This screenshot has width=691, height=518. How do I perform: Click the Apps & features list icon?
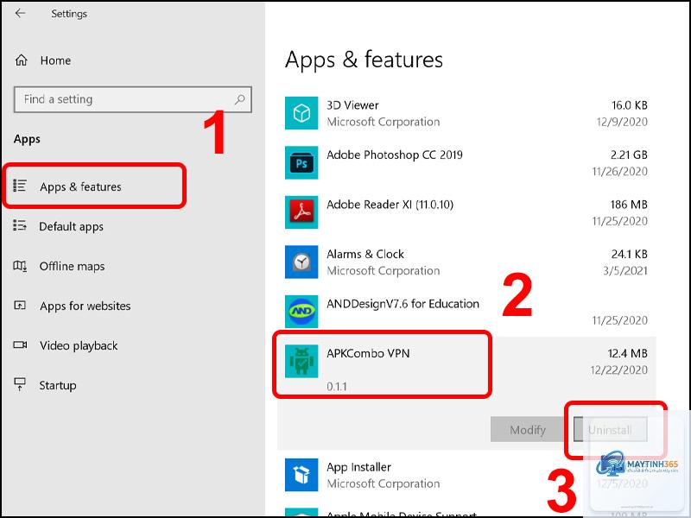point(20,186)
